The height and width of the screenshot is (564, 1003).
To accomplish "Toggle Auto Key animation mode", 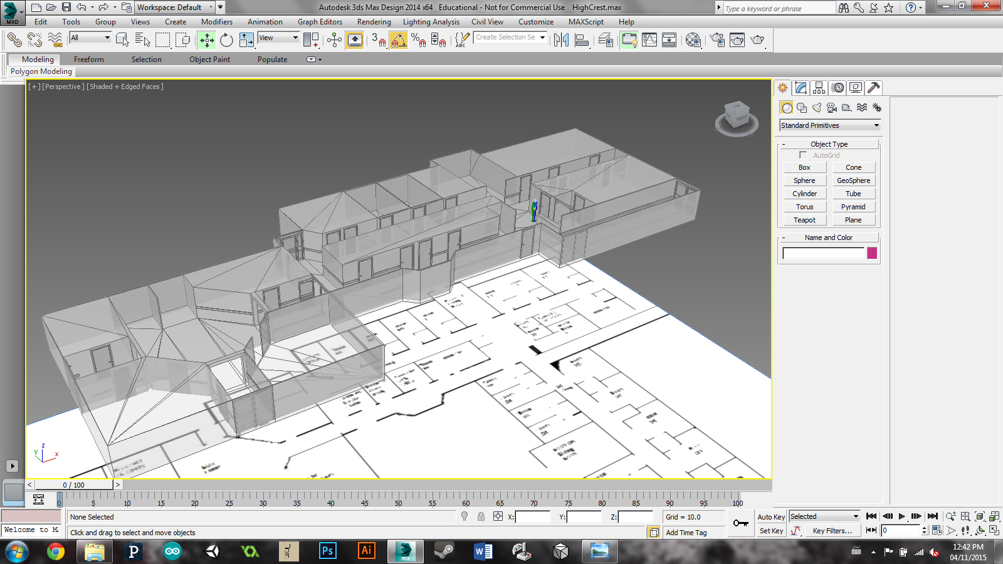I will [x=770, y=517].
